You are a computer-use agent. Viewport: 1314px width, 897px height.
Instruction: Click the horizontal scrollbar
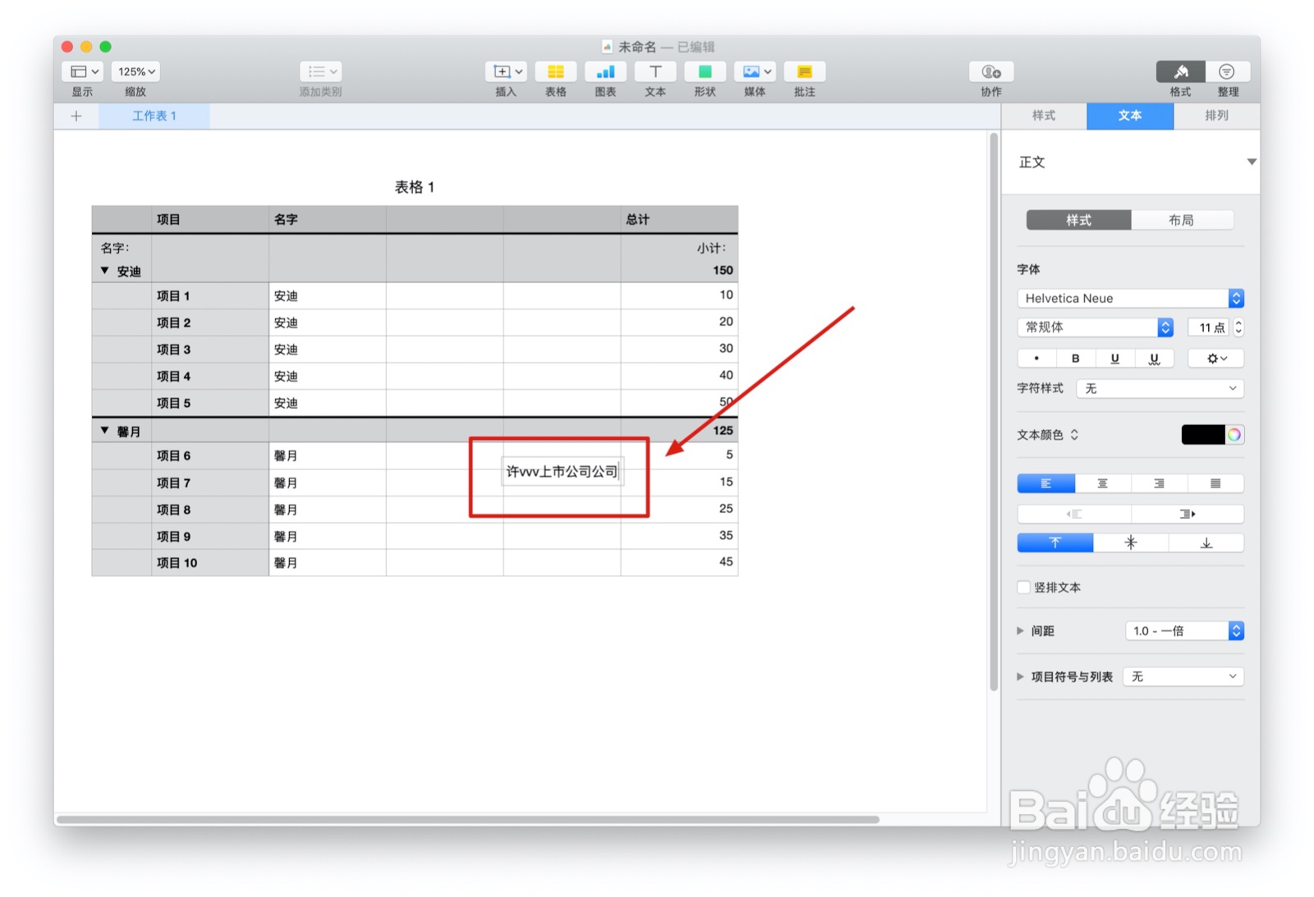(x=468, y=819)
